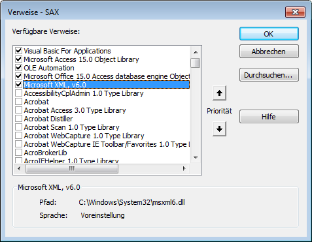Screen dimensions: 312x242
Task: Check Acrobat WebCapture 1.0 Type Library box
Action: point(18,136)
